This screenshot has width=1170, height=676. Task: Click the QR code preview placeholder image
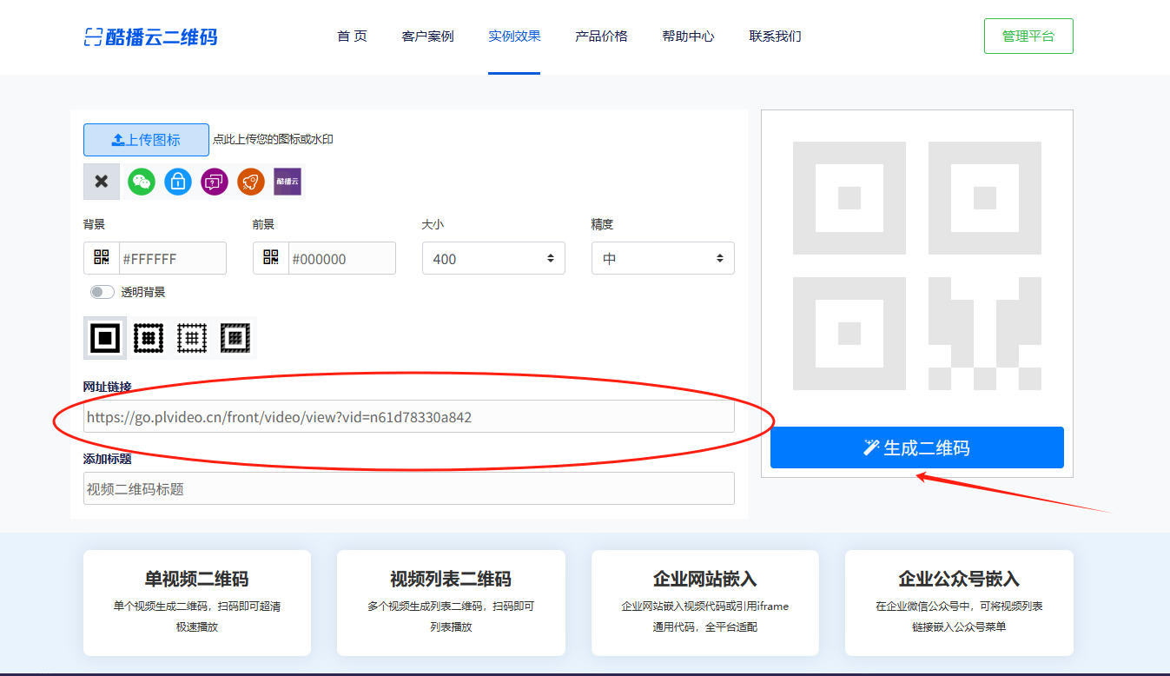[917, 266]
